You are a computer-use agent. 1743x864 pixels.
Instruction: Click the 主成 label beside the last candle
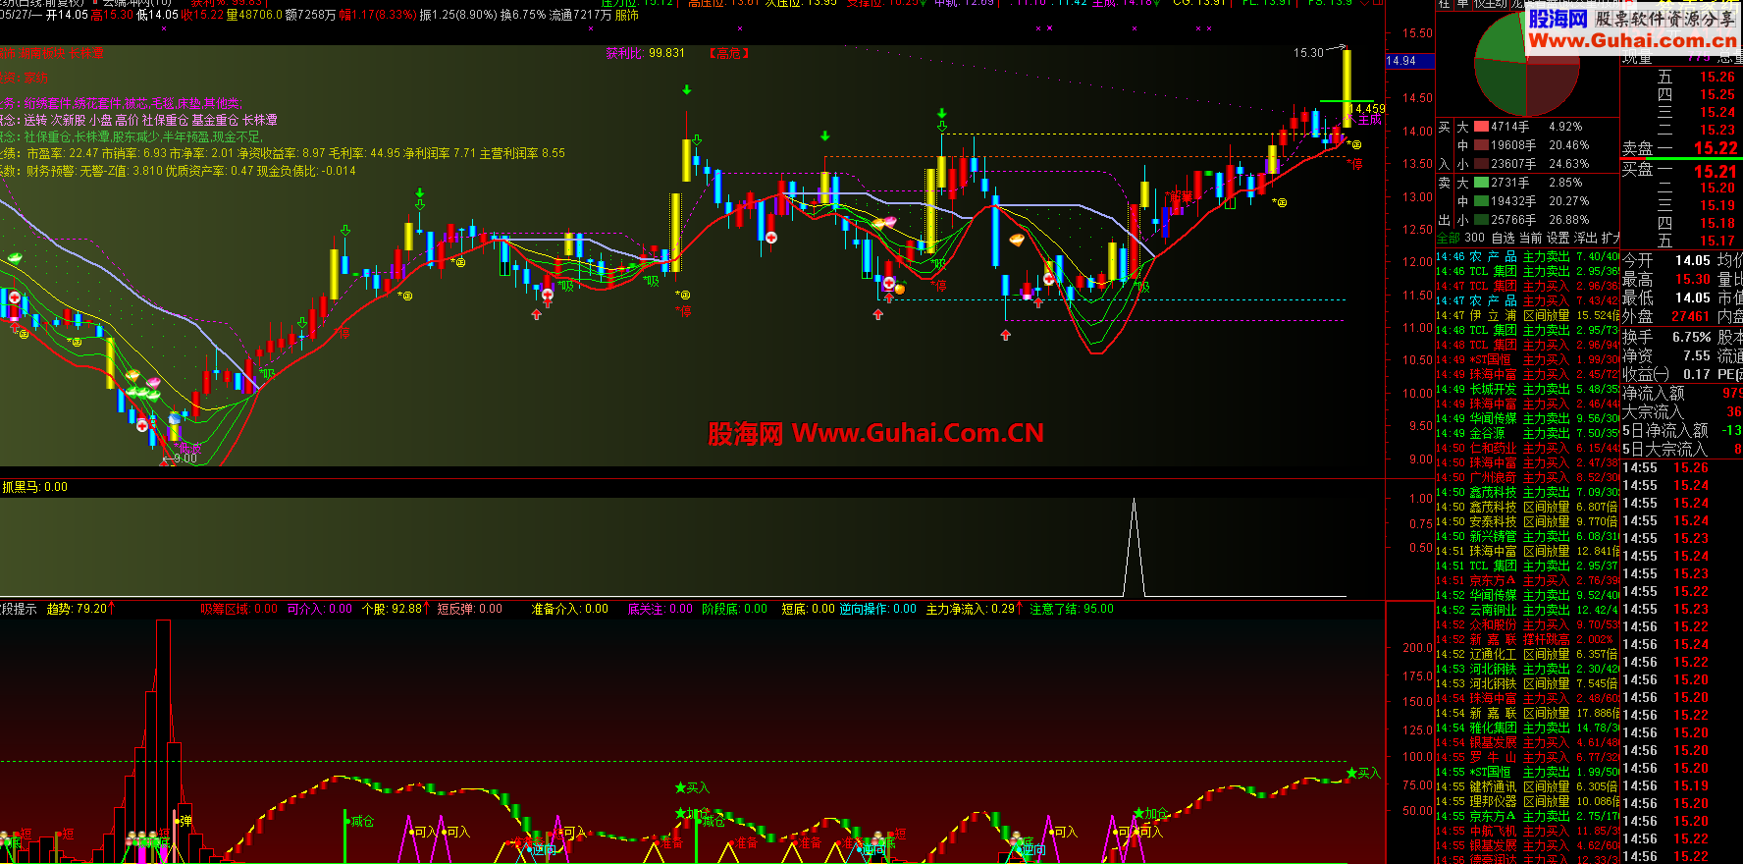(x=1370, y=120)
